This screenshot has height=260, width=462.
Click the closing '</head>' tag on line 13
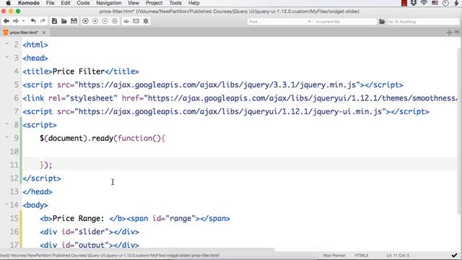pyautogui.click(x=38, y=191)
